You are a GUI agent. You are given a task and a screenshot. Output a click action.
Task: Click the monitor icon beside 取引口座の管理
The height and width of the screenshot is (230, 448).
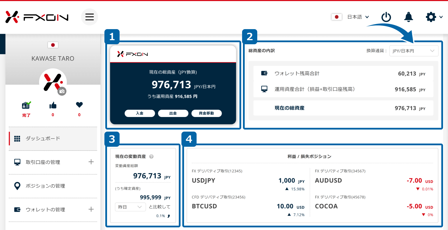(x=17, y=162)
